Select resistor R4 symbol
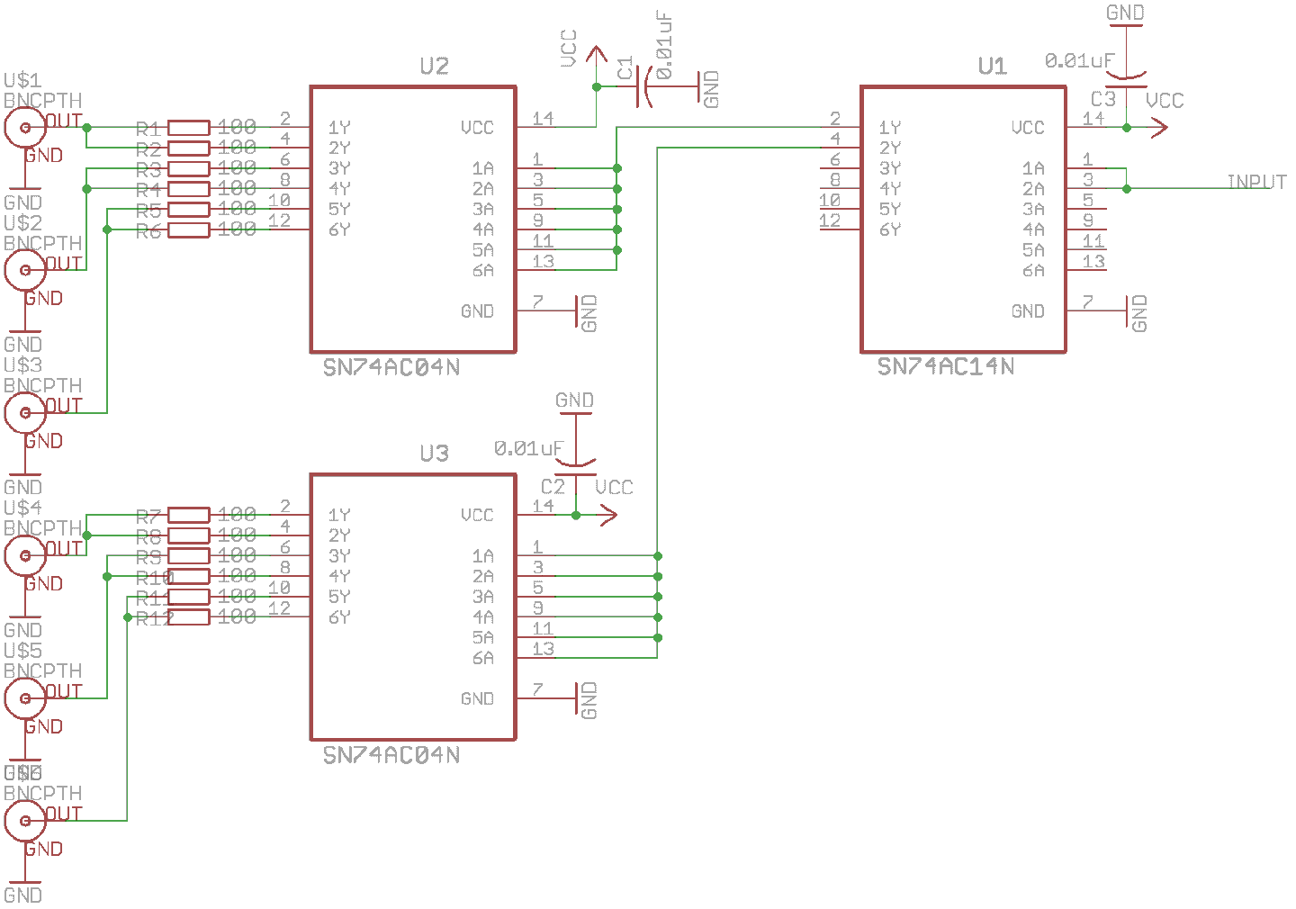This screenshot has height=909, width=1296. (189, 189)
